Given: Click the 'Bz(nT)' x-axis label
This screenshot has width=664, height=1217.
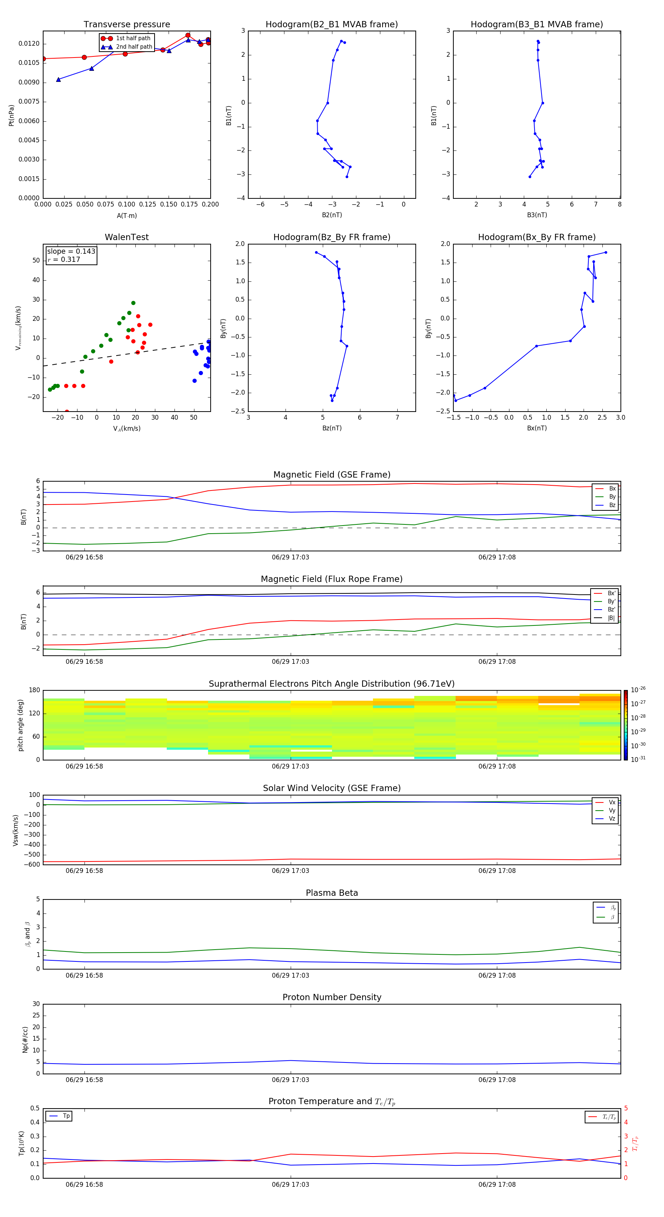Looking at the screenshot, I should [x=332, y=428].
